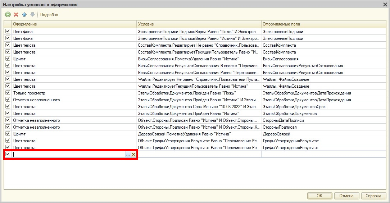Click the Отмена button
Viewport: 390px width, 203px height.
tap(346, 196)
